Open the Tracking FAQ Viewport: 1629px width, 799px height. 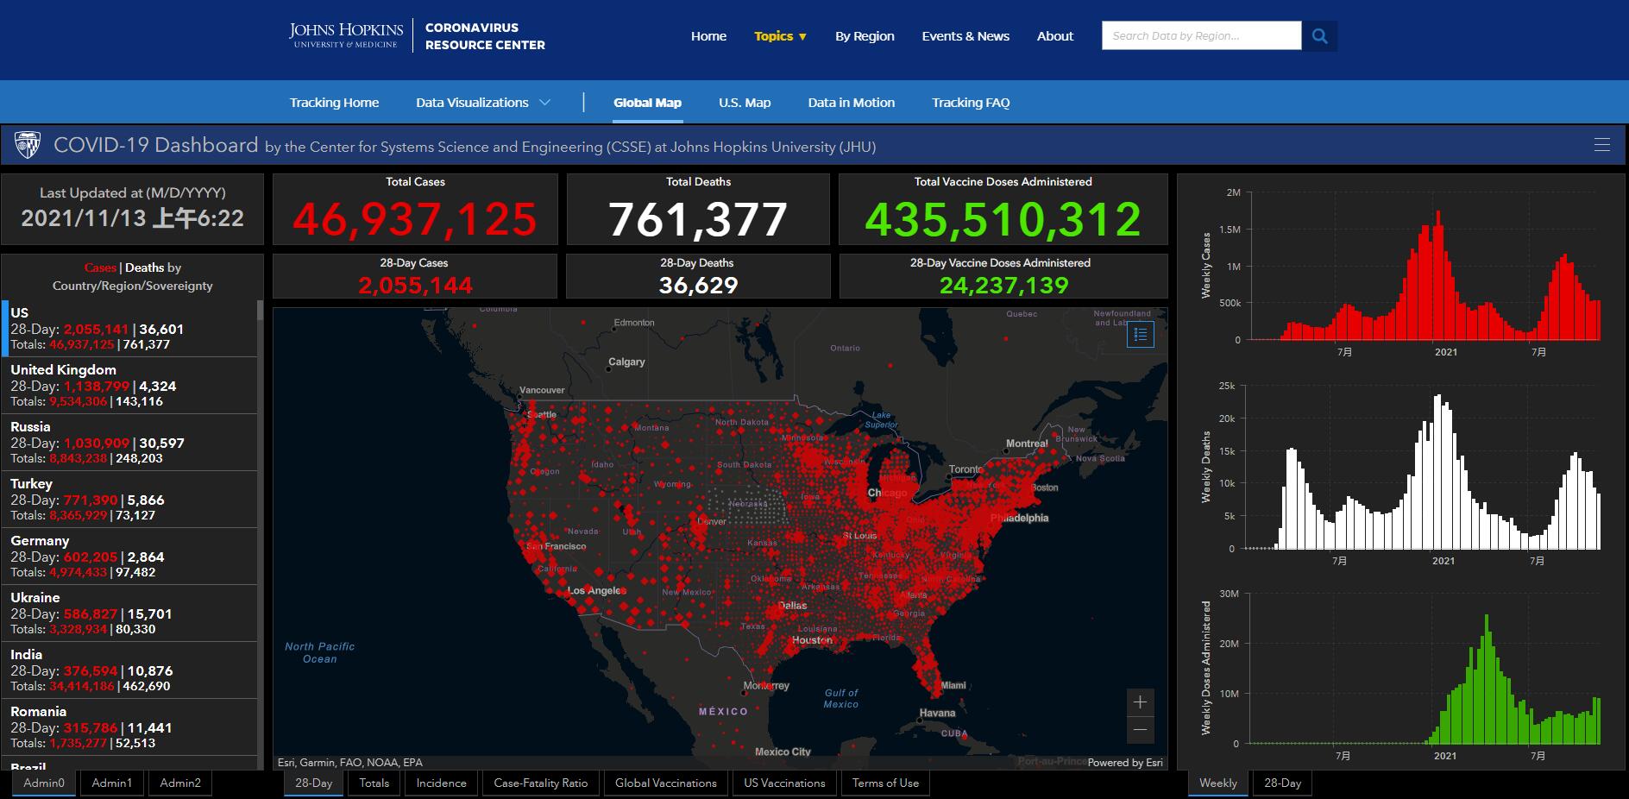971,103
